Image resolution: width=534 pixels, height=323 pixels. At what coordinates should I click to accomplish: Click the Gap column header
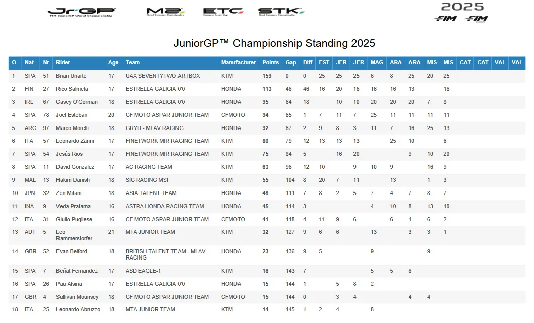tap(291, 63)
